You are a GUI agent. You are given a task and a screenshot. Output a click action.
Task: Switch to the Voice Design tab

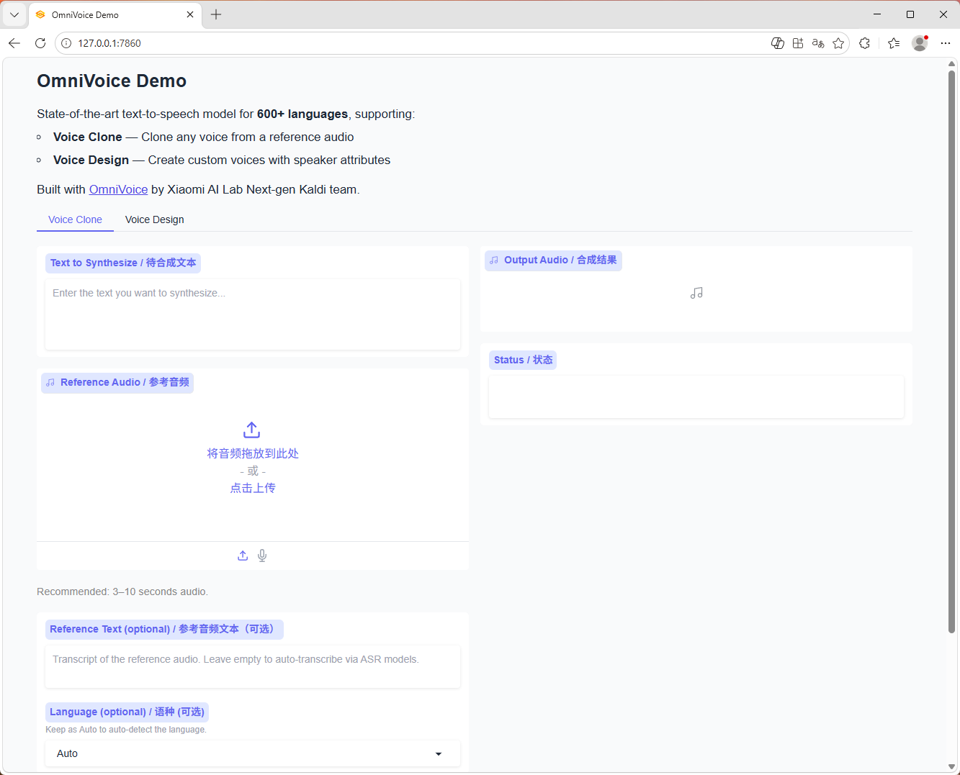154,219
